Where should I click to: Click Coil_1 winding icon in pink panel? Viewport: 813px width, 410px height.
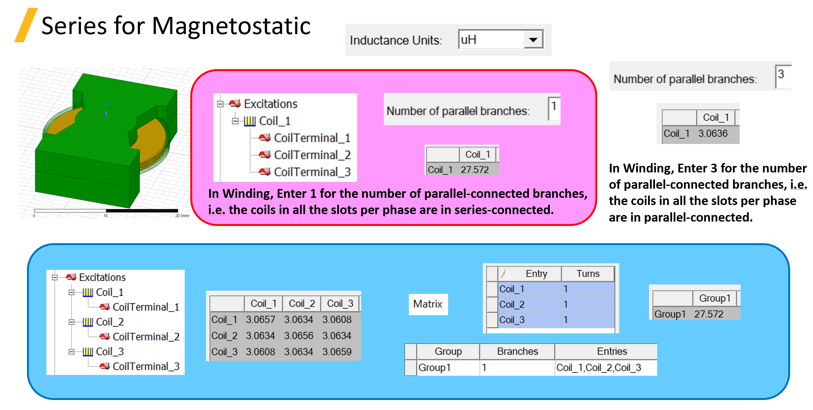click(249, 121)
